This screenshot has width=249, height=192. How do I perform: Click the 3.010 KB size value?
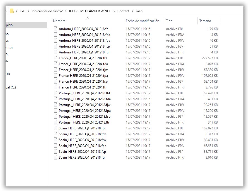tap(212, 157)
